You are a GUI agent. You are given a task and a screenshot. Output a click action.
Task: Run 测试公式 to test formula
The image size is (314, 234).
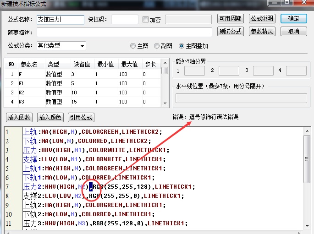point(230,32)
